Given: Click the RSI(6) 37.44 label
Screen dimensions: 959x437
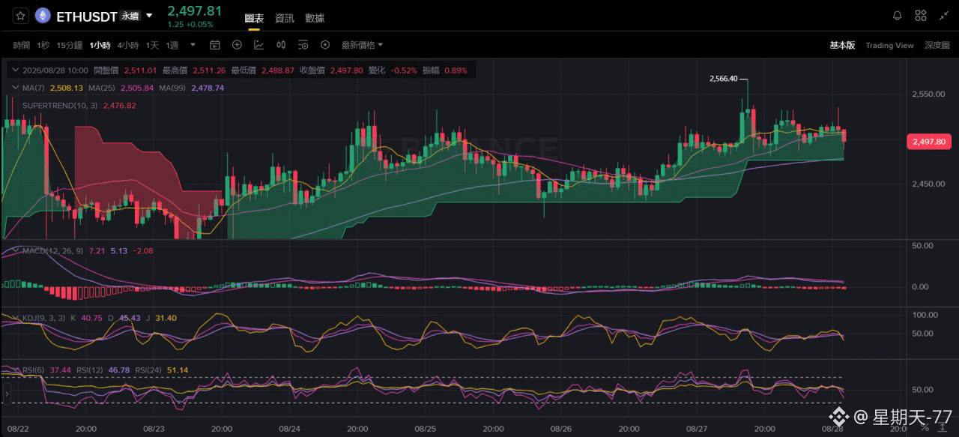Looking at the screenshot, I should (47, 370).
